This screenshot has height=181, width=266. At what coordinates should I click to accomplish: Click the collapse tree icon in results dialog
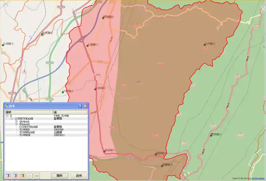pos(15,175)
